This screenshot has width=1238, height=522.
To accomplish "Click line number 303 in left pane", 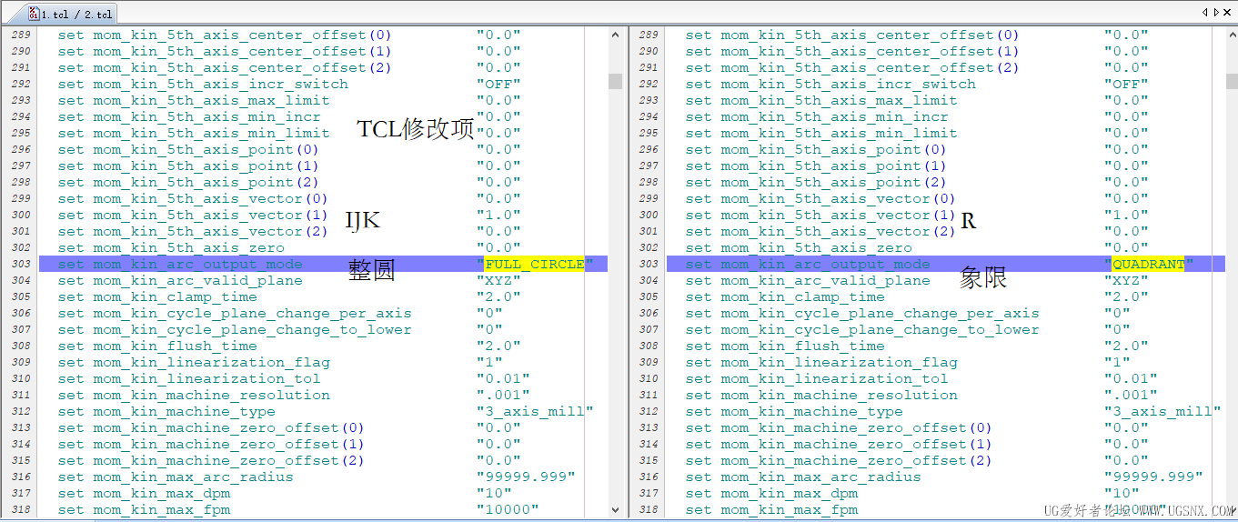I will 21,265.
